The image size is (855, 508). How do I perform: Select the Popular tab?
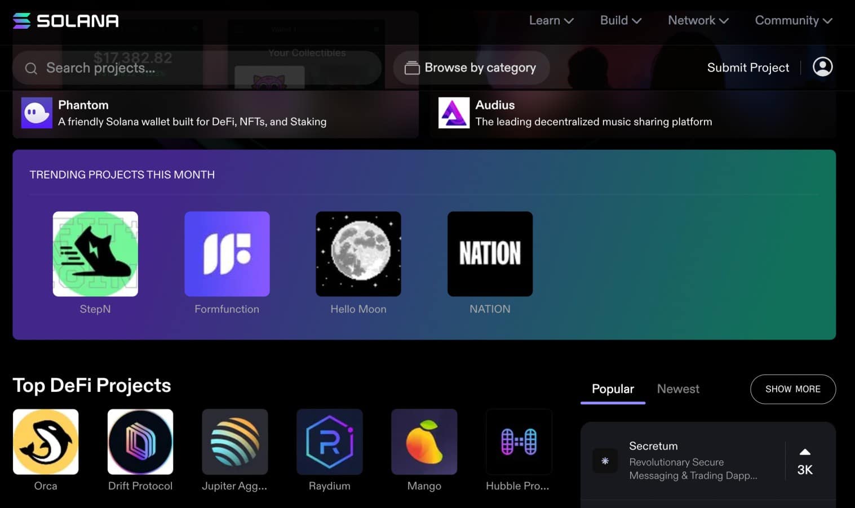coord(613,389)
